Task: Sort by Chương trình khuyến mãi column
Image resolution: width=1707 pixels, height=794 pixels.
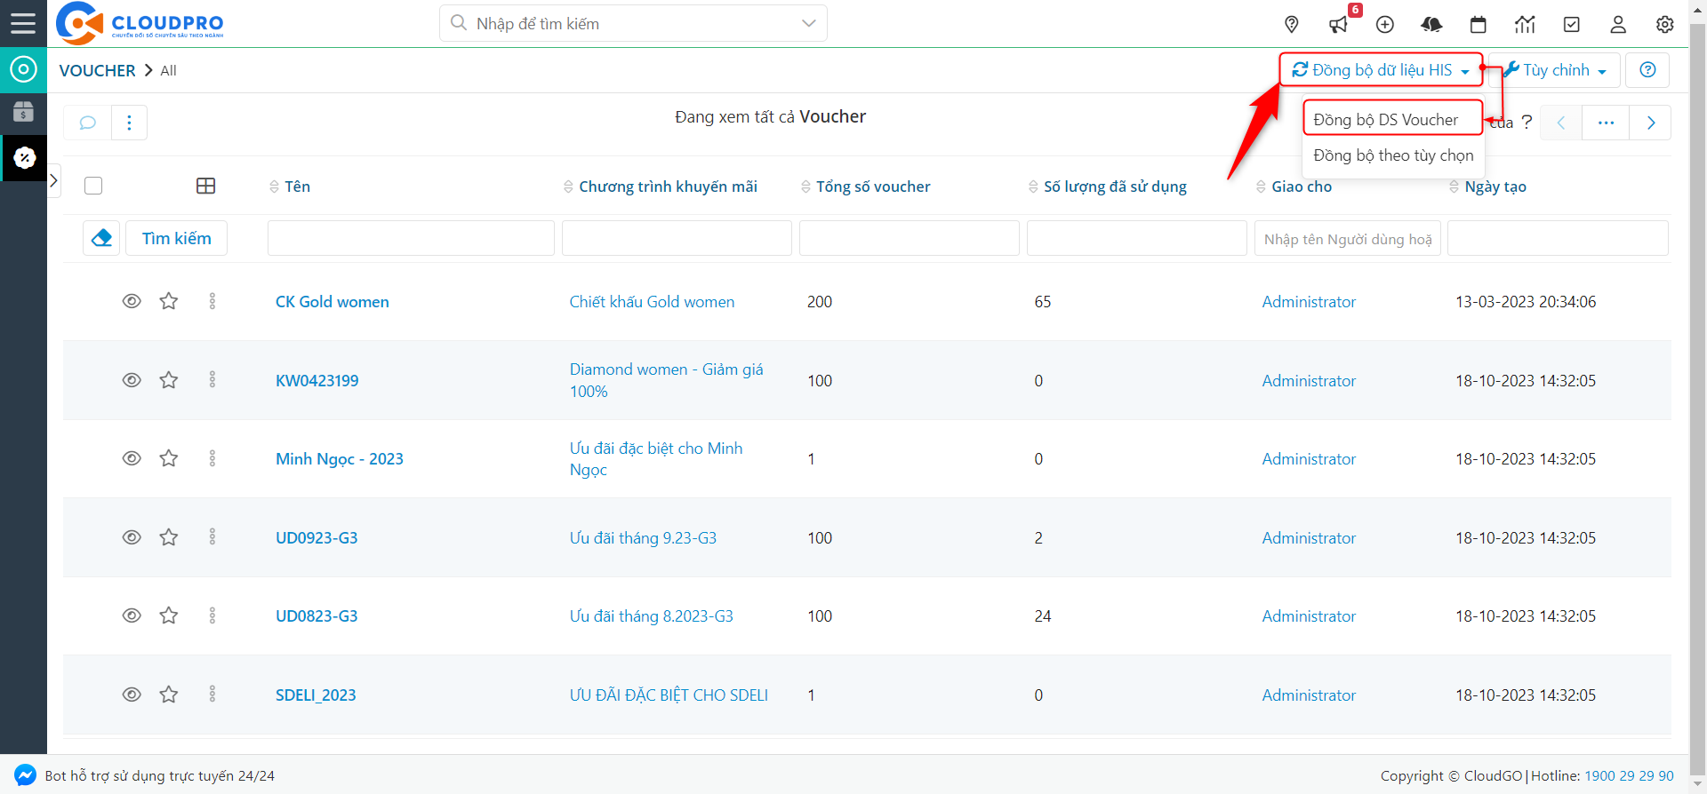Action: (x=661, y=187)
